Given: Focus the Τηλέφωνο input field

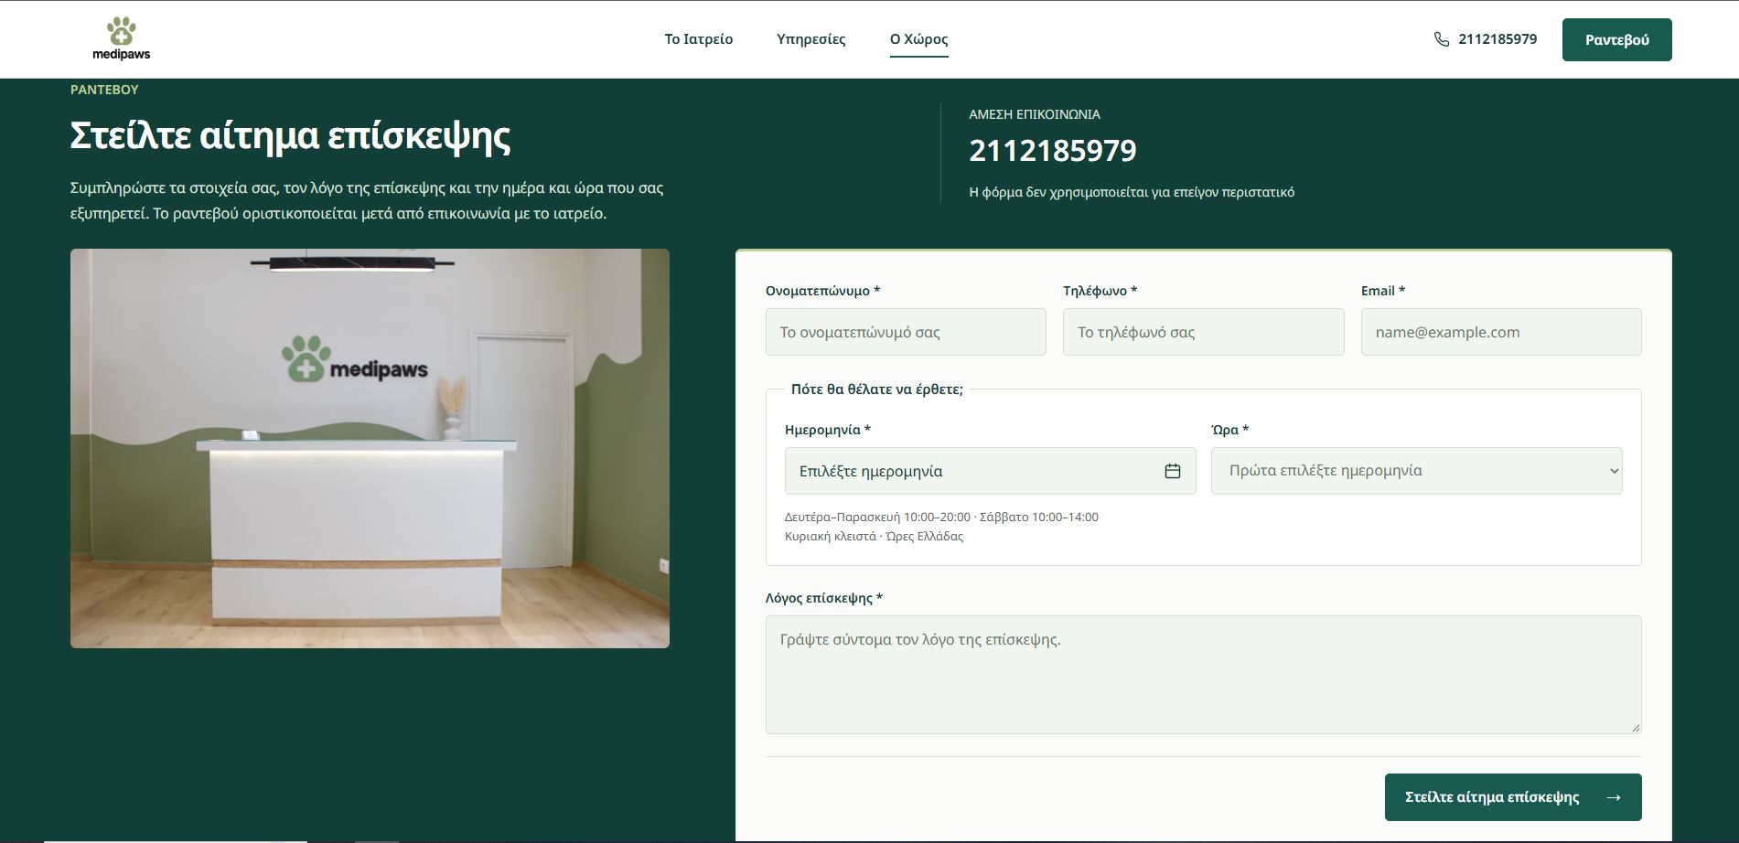Looking at the screenshot, I should click(1204, 332).
